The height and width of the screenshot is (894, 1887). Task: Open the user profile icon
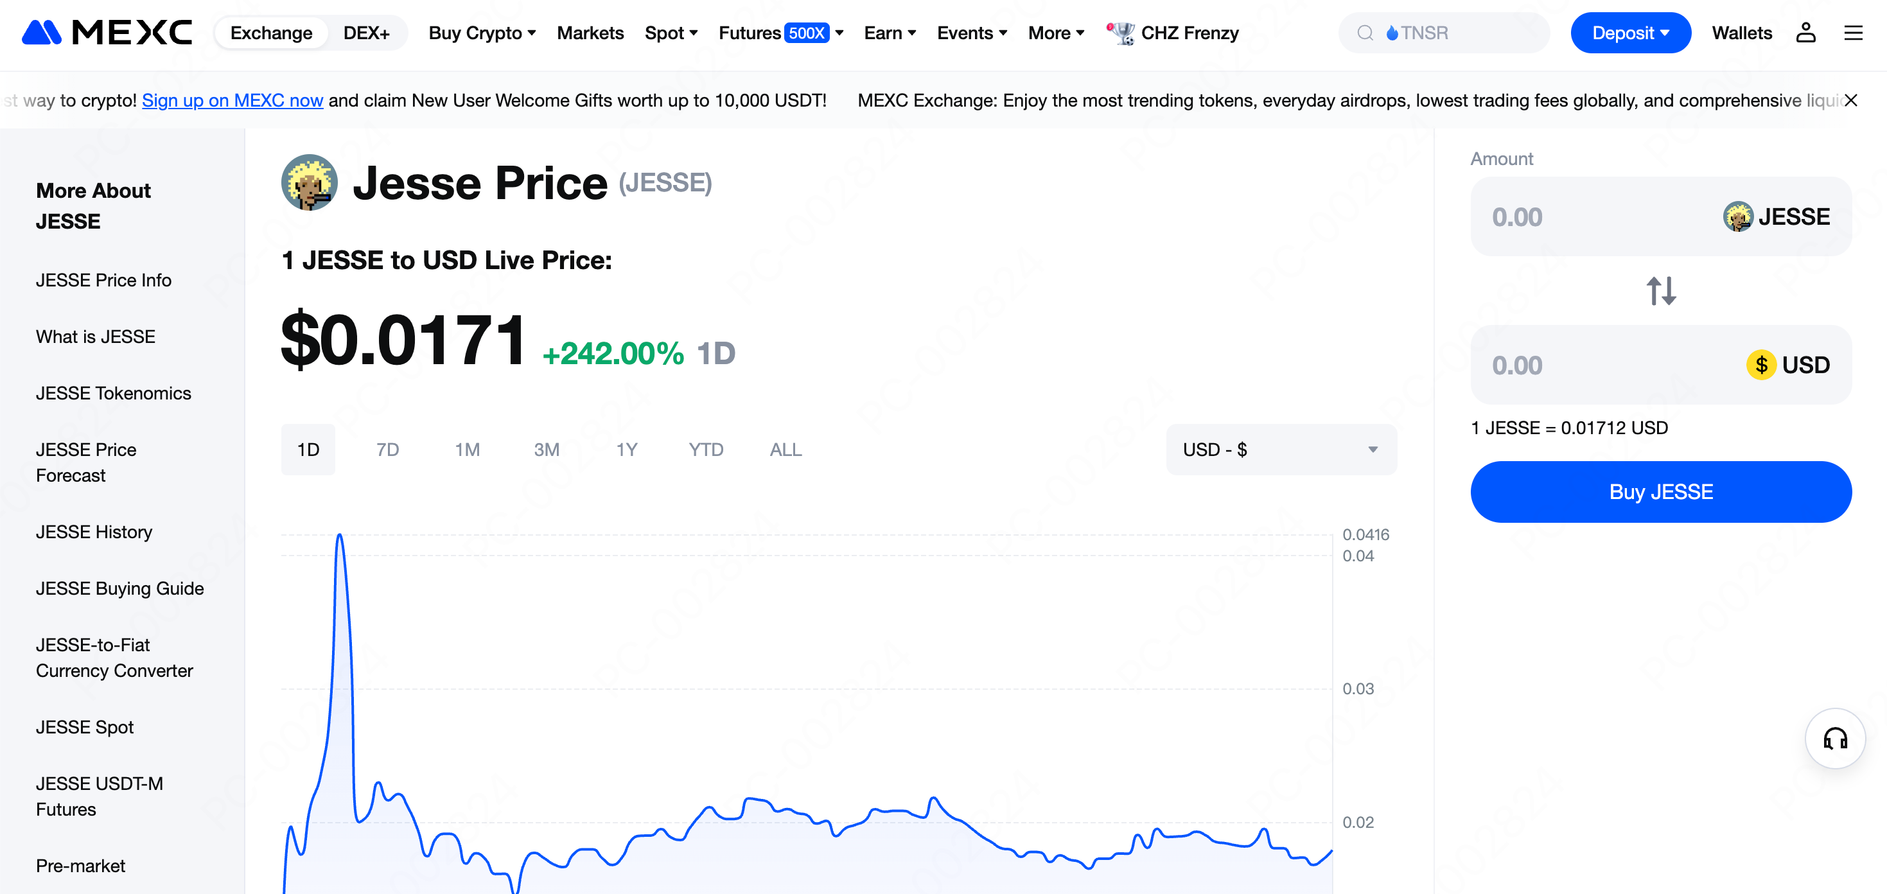(x=1805, y=32)
